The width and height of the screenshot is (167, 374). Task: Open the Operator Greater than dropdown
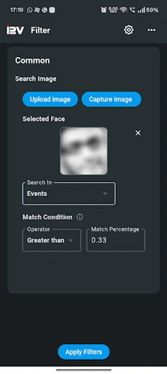click(x=52, y=240)
